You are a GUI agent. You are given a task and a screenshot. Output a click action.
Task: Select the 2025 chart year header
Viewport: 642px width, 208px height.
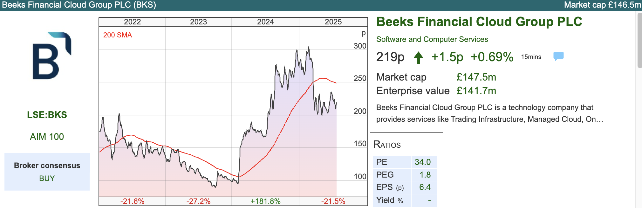333,22
